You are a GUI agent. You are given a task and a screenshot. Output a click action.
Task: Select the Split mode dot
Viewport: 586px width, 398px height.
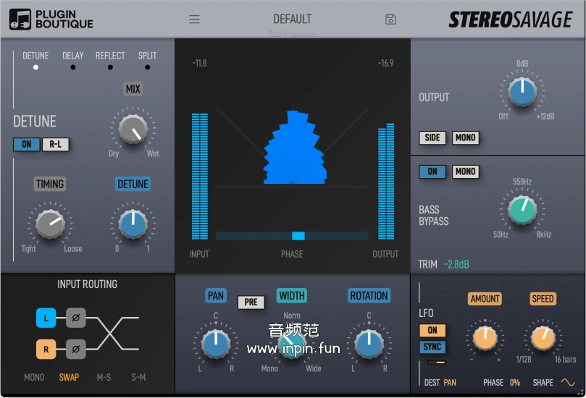148,67
